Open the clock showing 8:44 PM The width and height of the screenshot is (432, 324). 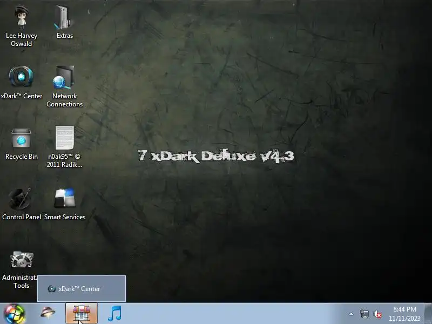pyautogui.click(x=404, y=314)
